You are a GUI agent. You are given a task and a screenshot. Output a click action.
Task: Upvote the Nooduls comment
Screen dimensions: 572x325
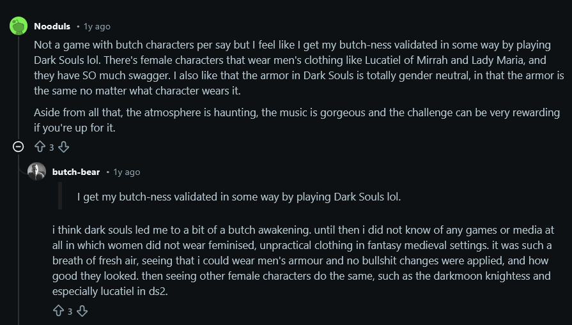tap(40, 147)
